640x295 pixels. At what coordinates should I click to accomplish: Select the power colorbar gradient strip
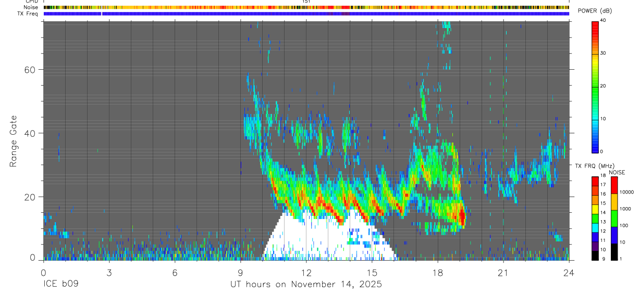tap(595, 86)
